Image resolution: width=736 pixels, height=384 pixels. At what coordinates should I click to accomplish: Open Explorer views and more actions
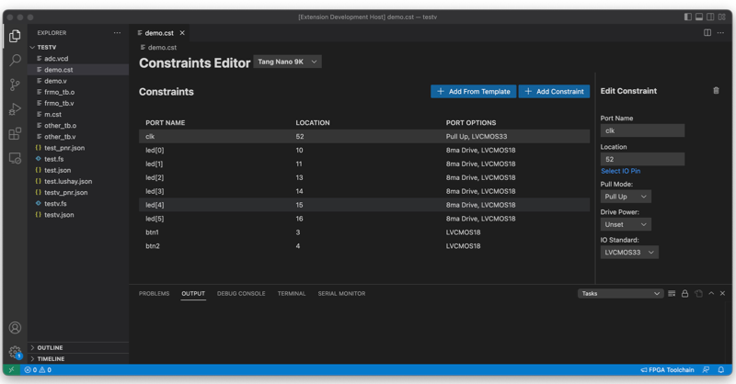tap(117, 33)
